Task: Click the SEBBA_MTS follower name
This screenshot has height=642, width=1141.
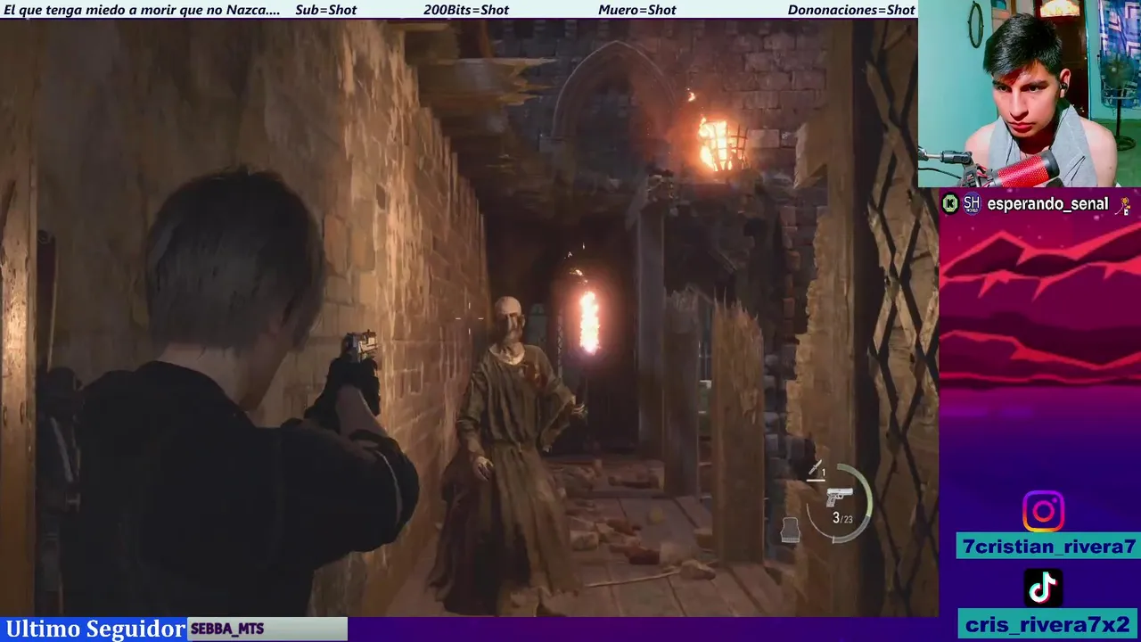Action: point(227,630)
